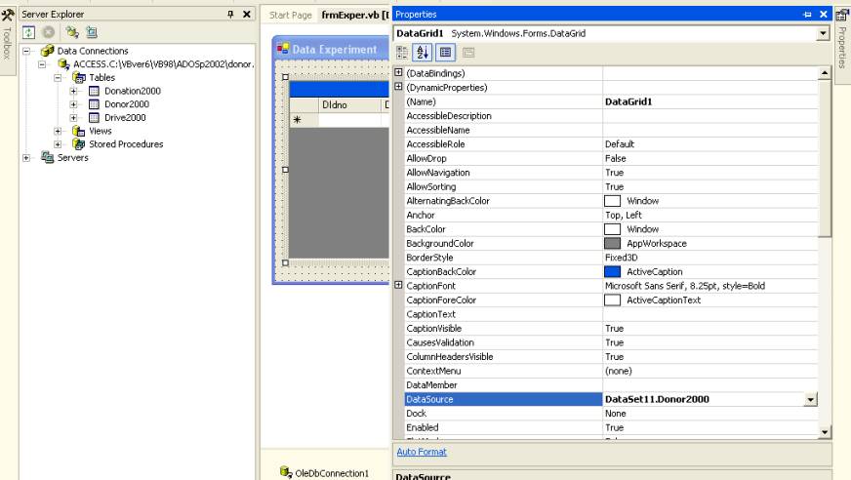
Task: Switch to the frmExper.vb tab
Action: (x=354, y=16)
